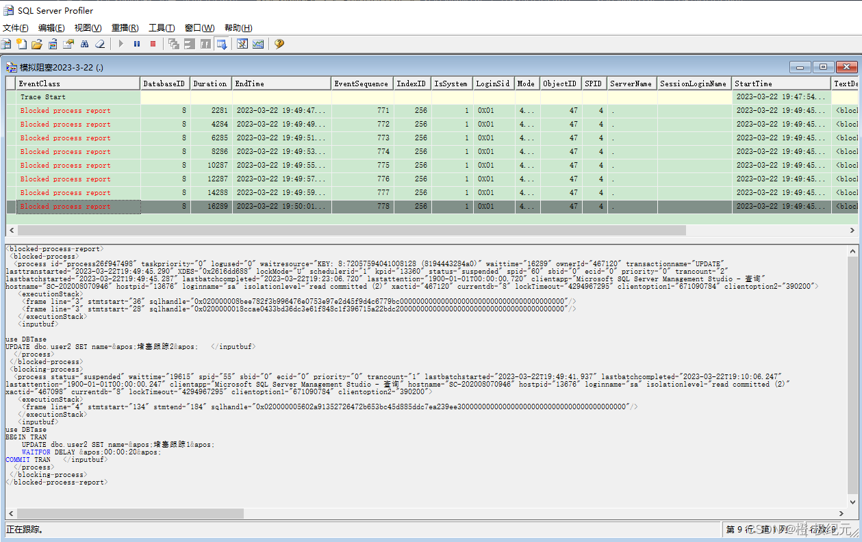The width and height of the screenshot is (862, 542).
Task: Click the SessionLoginName column header
Action: (694, 83)
